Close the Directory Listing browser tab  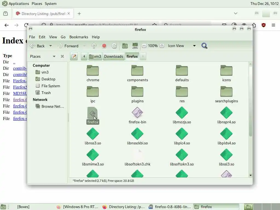point(69,13)
